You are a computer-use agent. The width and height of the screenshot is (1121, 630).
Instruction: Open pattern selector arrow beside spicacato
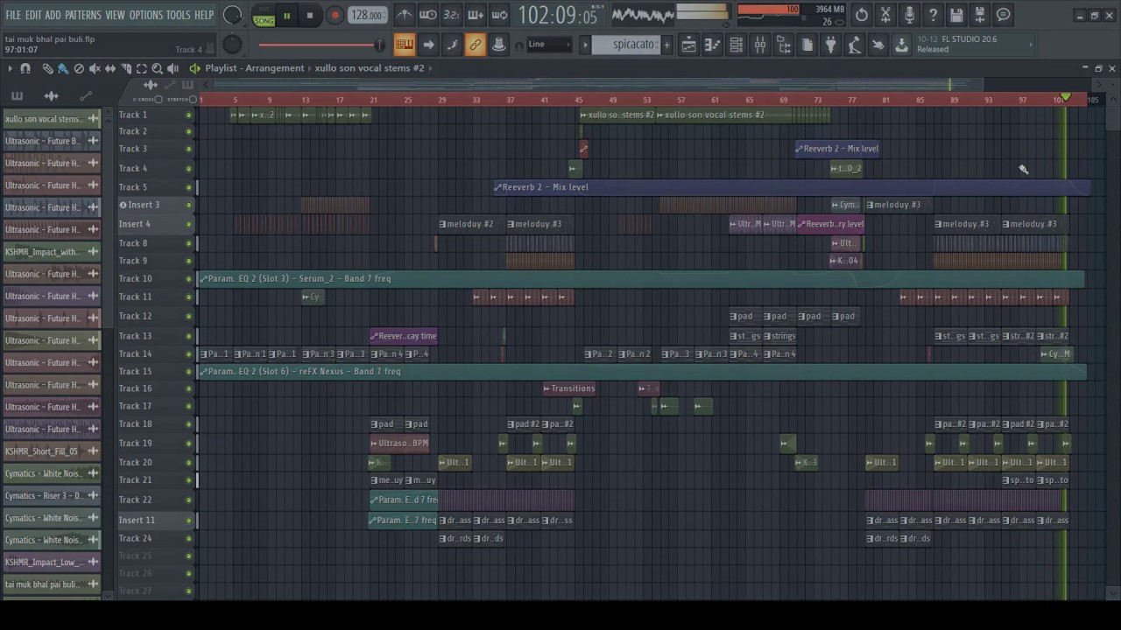click(x=585, y=45)
